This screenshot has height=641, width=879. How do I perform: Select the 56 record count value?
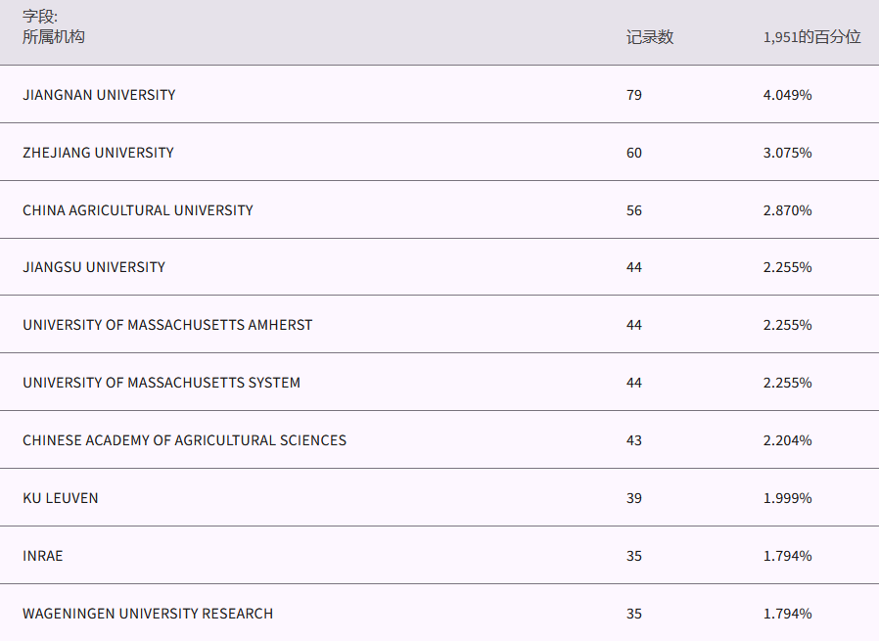(634, 210)
